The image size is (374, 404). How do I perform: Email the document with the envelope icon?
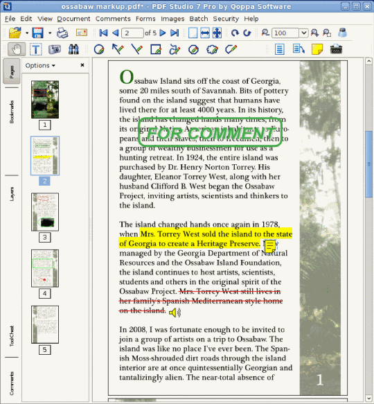pos(82,33)
